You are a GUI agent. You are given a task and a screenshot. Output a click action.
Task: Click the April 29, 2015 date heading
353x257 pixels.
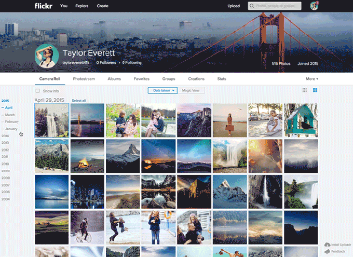click(49, 100)
